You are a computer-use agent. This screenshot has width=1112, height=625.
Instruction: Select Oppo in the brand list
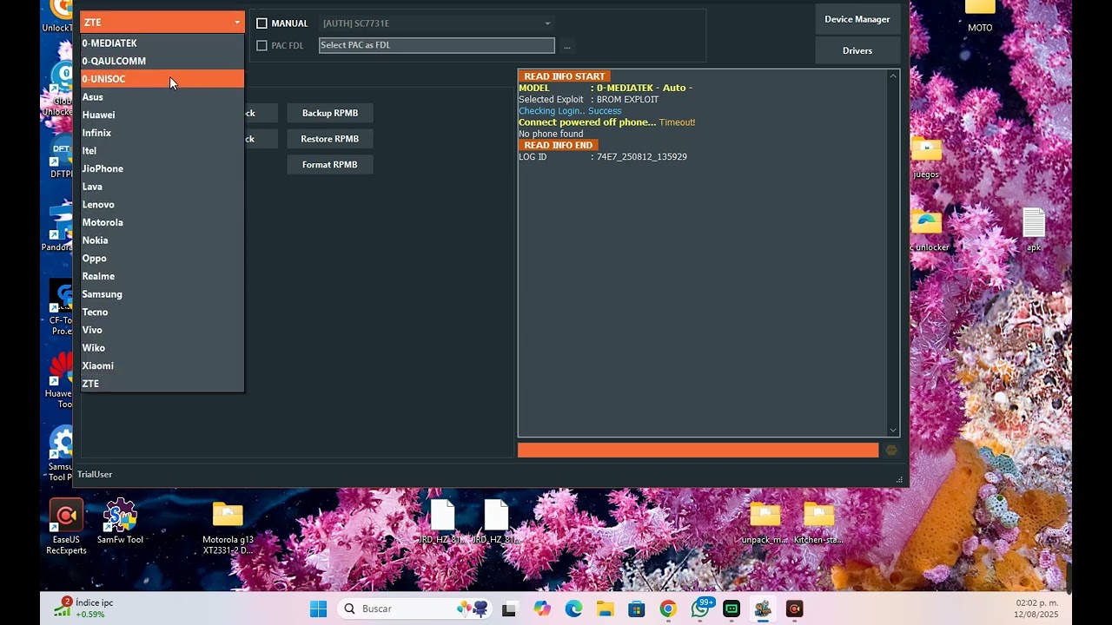pos(162,258)
